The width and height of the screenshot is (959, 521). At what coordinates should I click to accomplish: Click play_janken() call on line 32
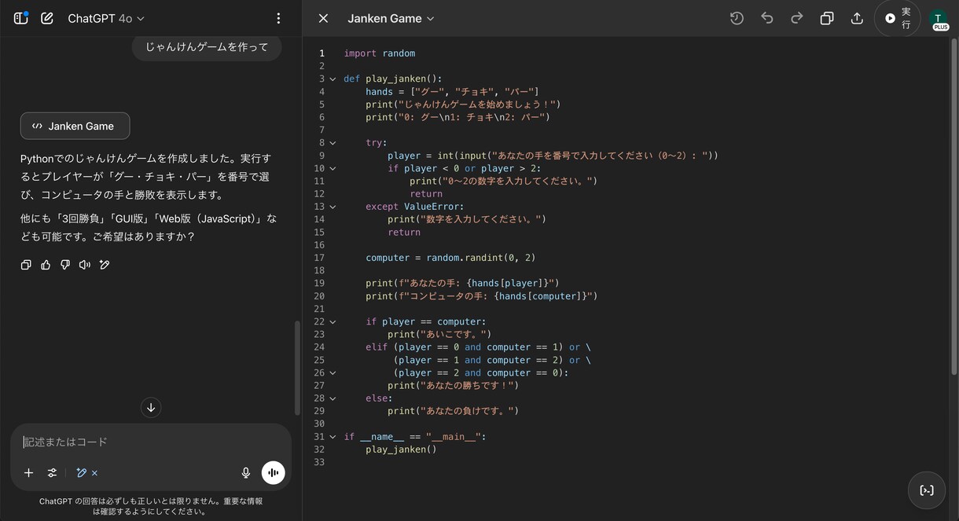pyautogui.click(x=401, y=449)
